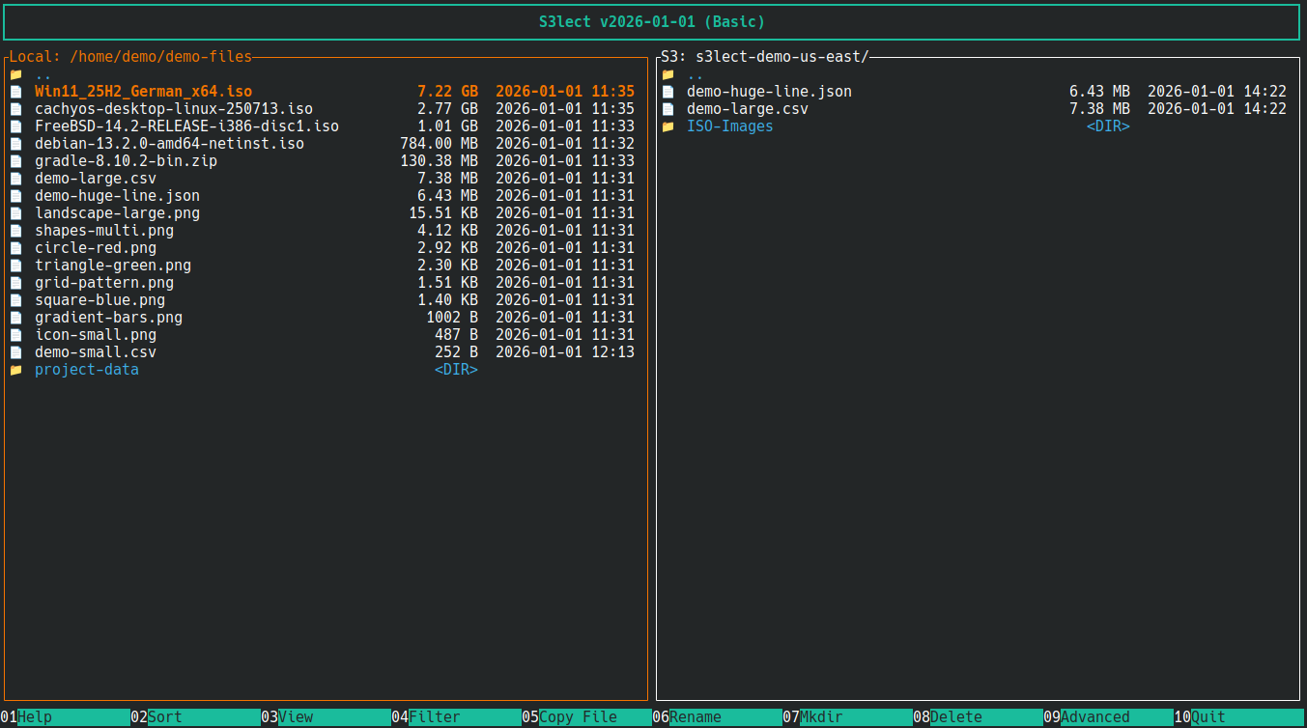Click the parent directory folder icon in local pane
The width and height of the screenshot is (1307, 728).
[x=15, y=73]
